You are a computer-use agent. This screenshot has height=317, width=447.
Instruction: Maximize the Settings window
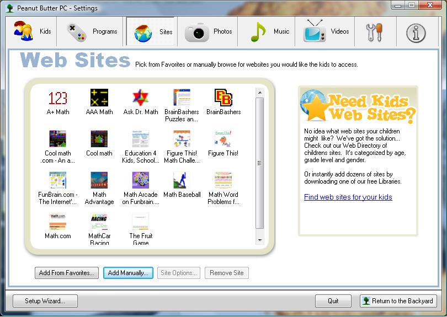pos(412,5)
